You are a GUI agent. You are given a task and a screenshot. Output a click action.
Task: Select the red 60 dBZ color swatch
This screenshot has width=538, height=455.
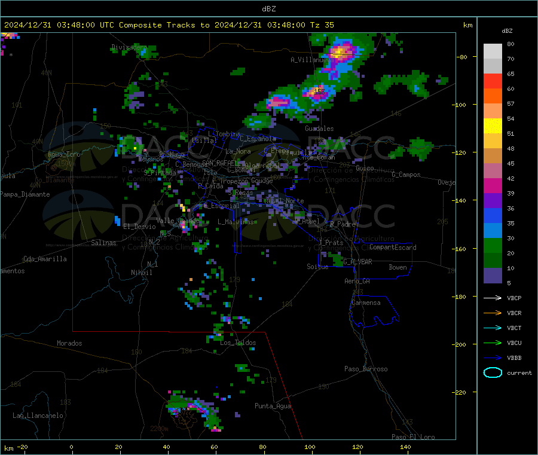493,81
